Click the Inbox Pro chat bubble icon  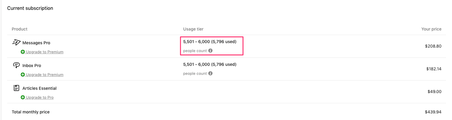(16, 65)
